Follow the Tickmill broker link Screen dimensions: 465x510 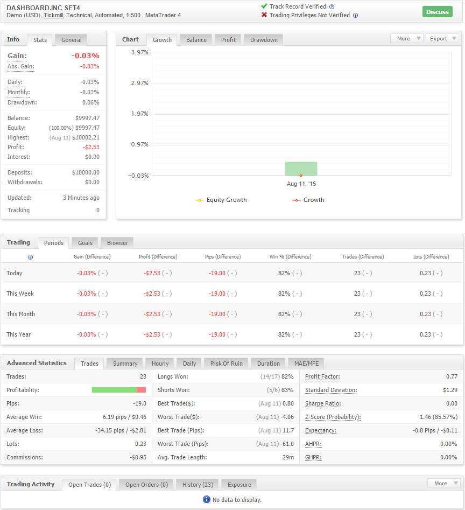tap(53, 15)
